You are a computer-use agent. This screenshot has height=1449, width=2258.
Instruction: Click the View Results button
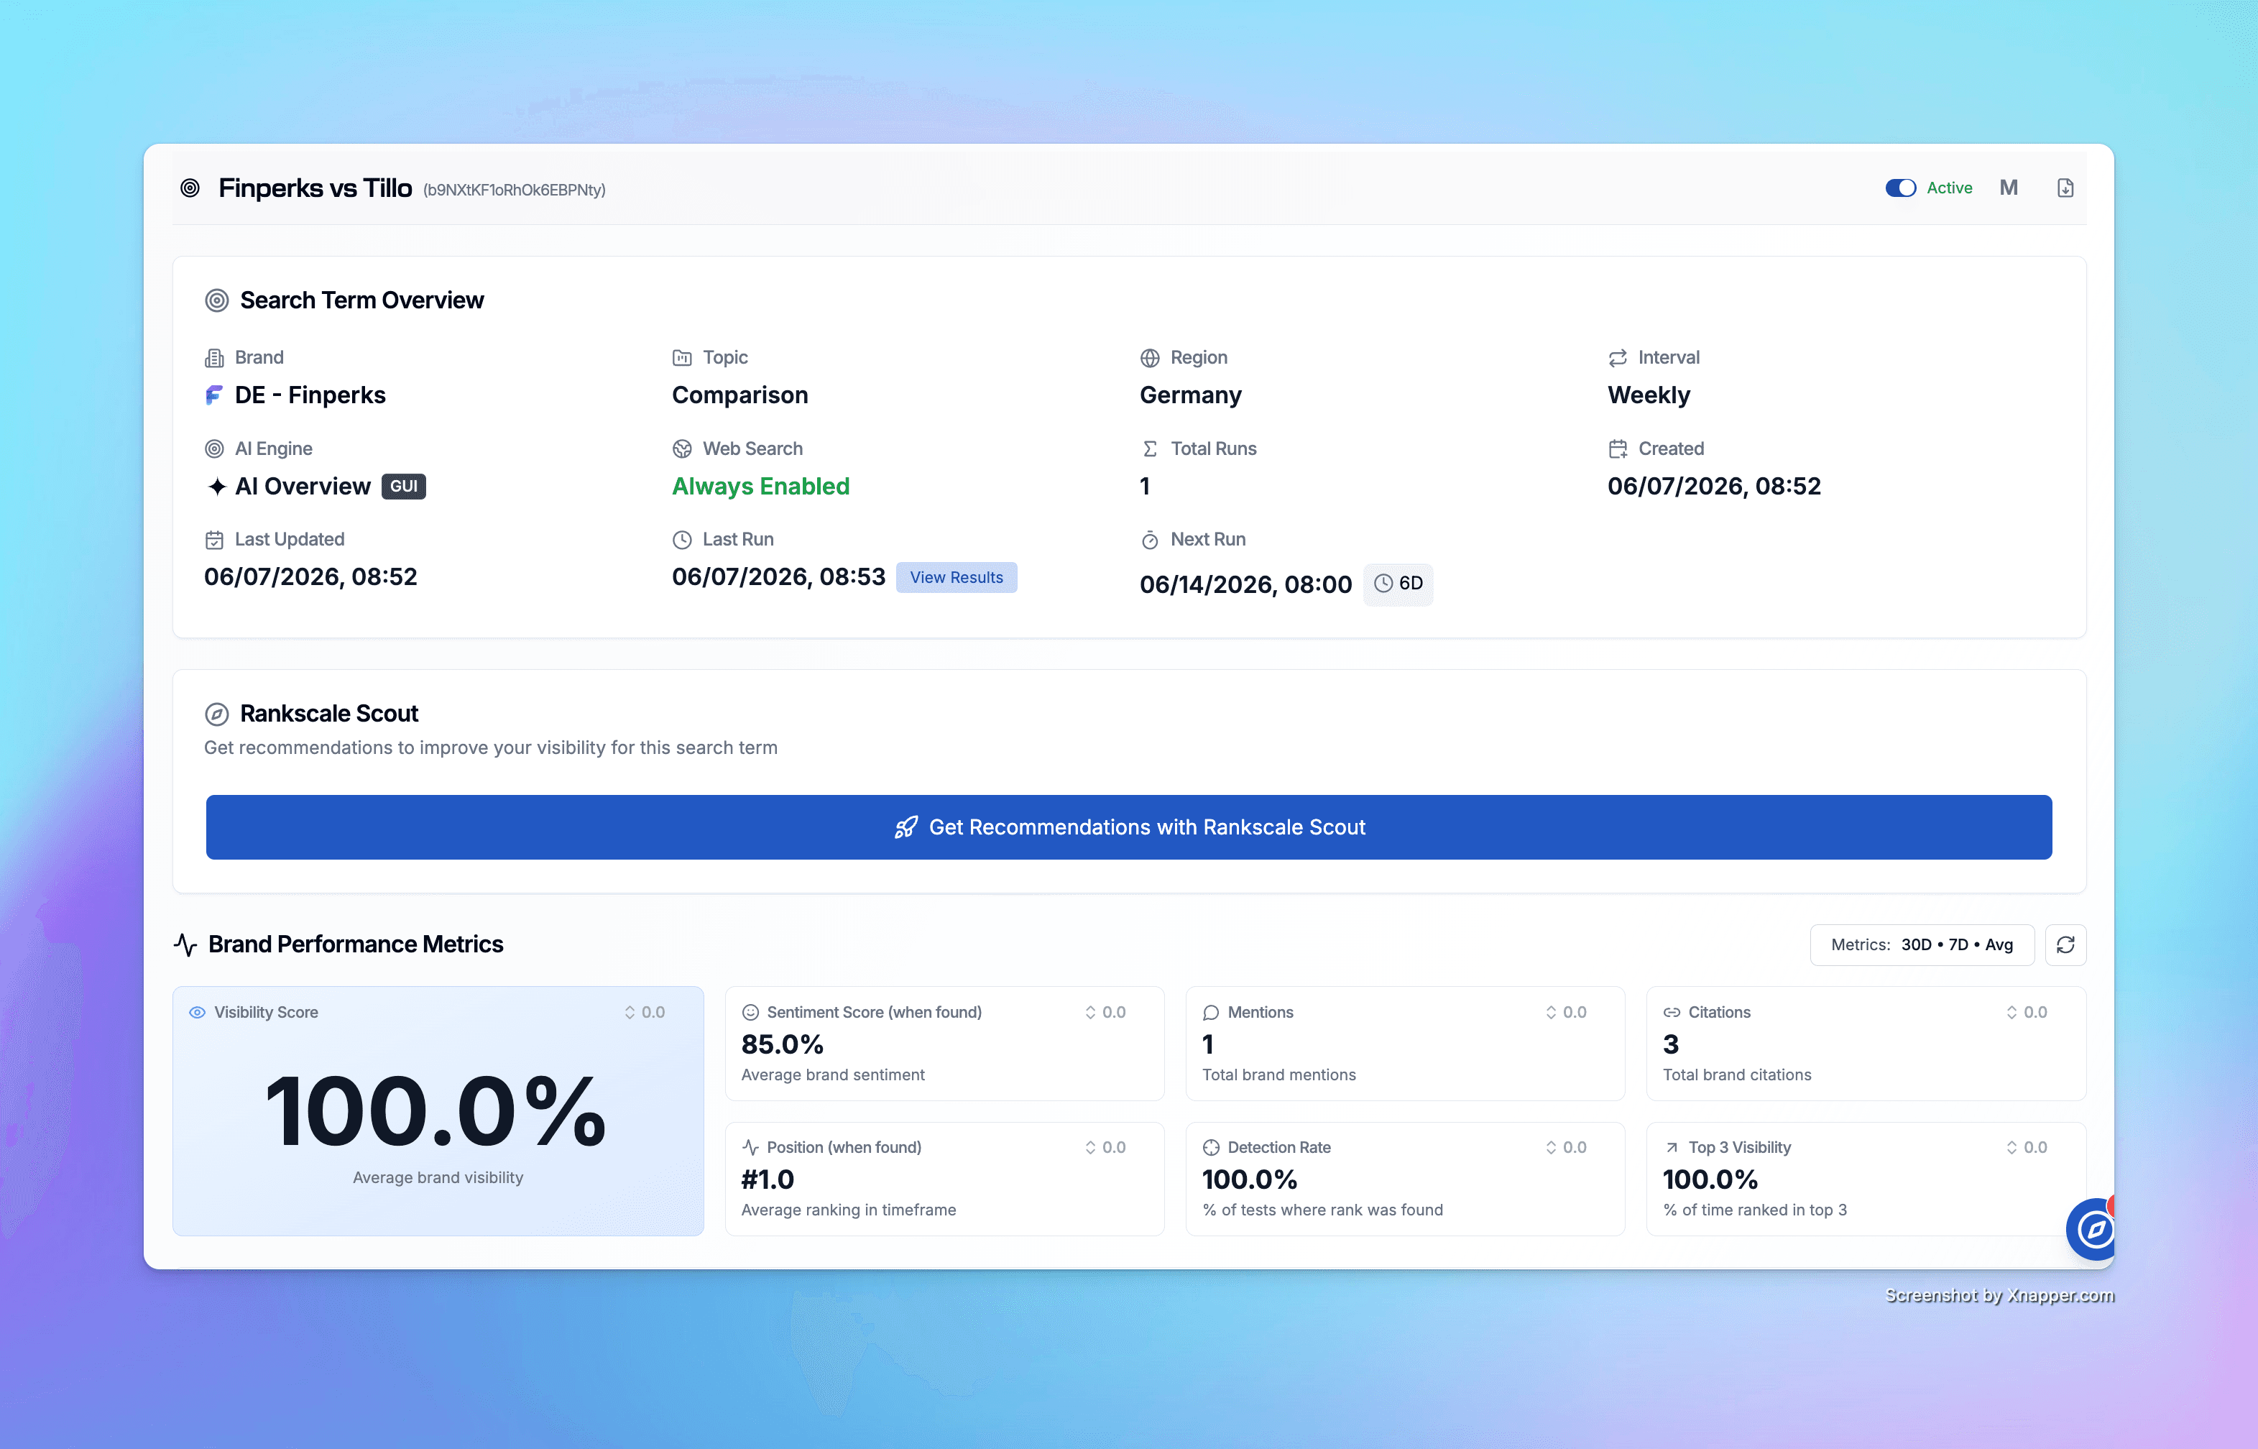[956, 576]
